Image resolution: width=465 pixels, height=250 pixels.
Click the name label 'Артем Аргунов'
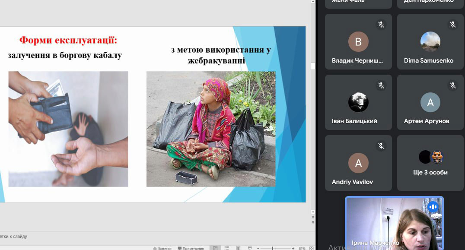click(427, 121)
